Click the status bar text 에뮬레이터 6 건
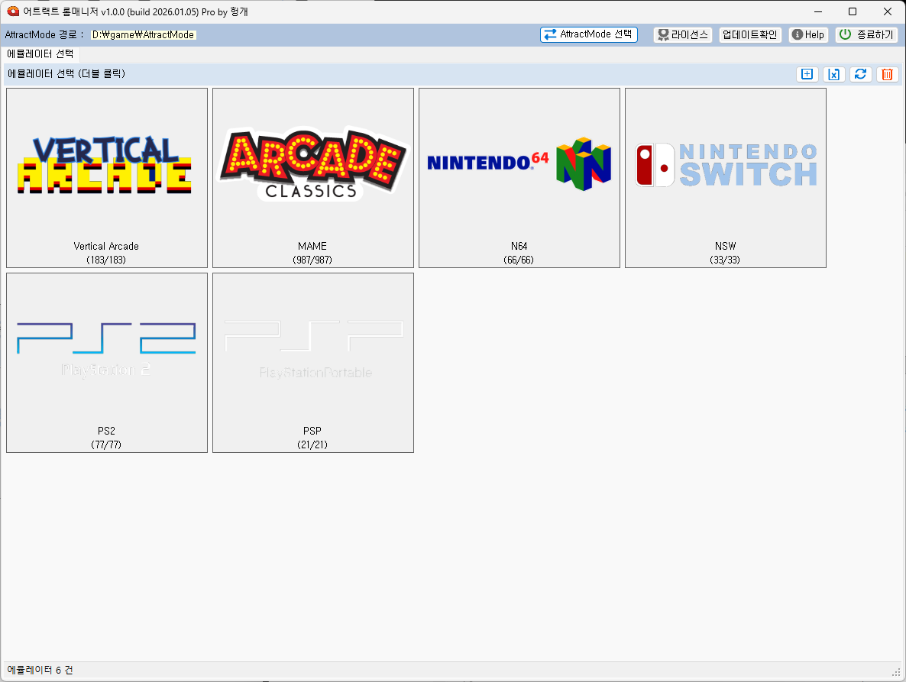Screen dimensions: 906x682 pyautogui.click(x=40, y=670)
